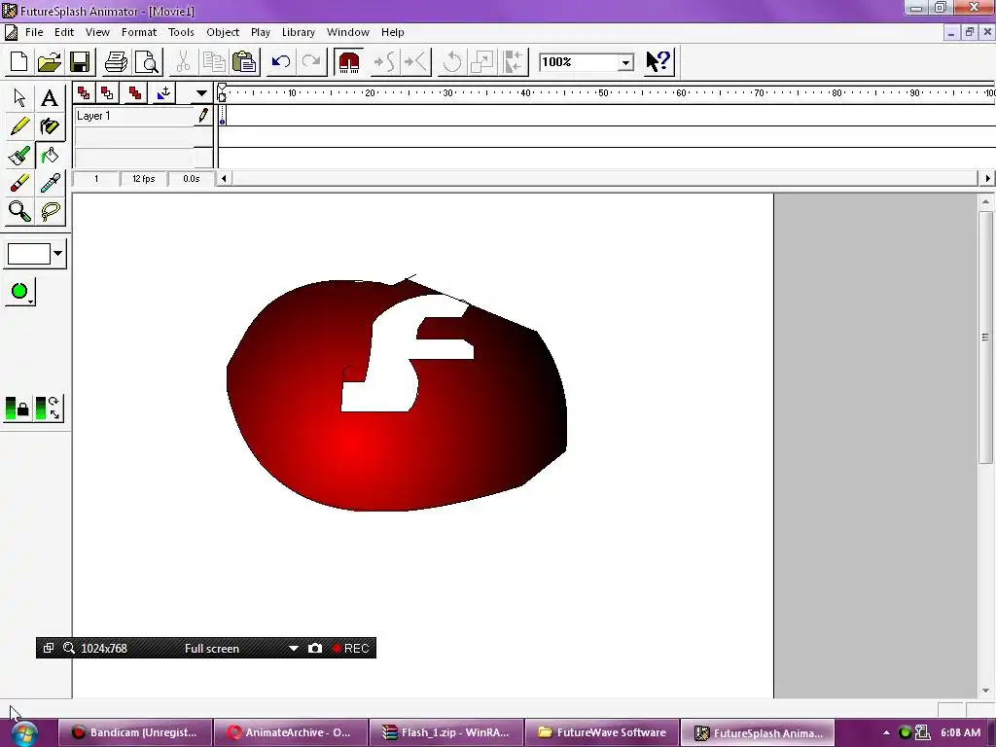The height and width of the screenshot is (747, 996).
Task: Click the Copy icon
Action: (213, 61)
